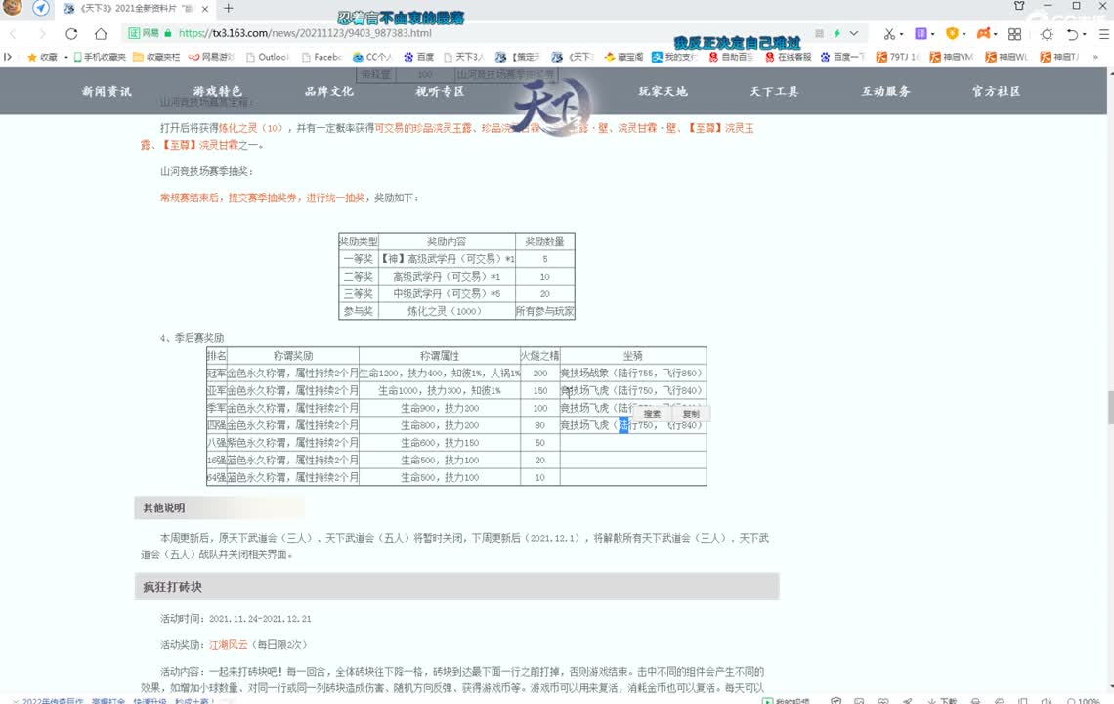Click the 【神】高级武学丹 reward cell
The height and width of the screenshot is (704, 1114).
tap(447, 259)
